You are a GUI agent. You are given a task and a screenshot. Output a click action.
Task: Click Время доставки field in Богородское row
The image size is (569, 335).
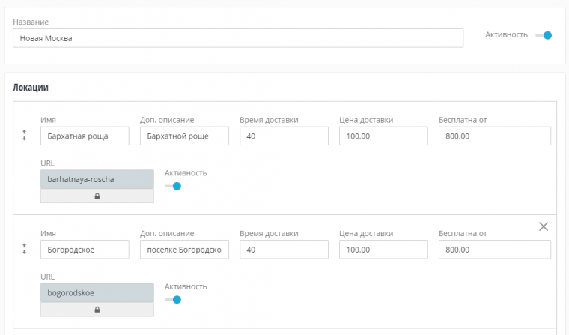[x=284, y=249]
